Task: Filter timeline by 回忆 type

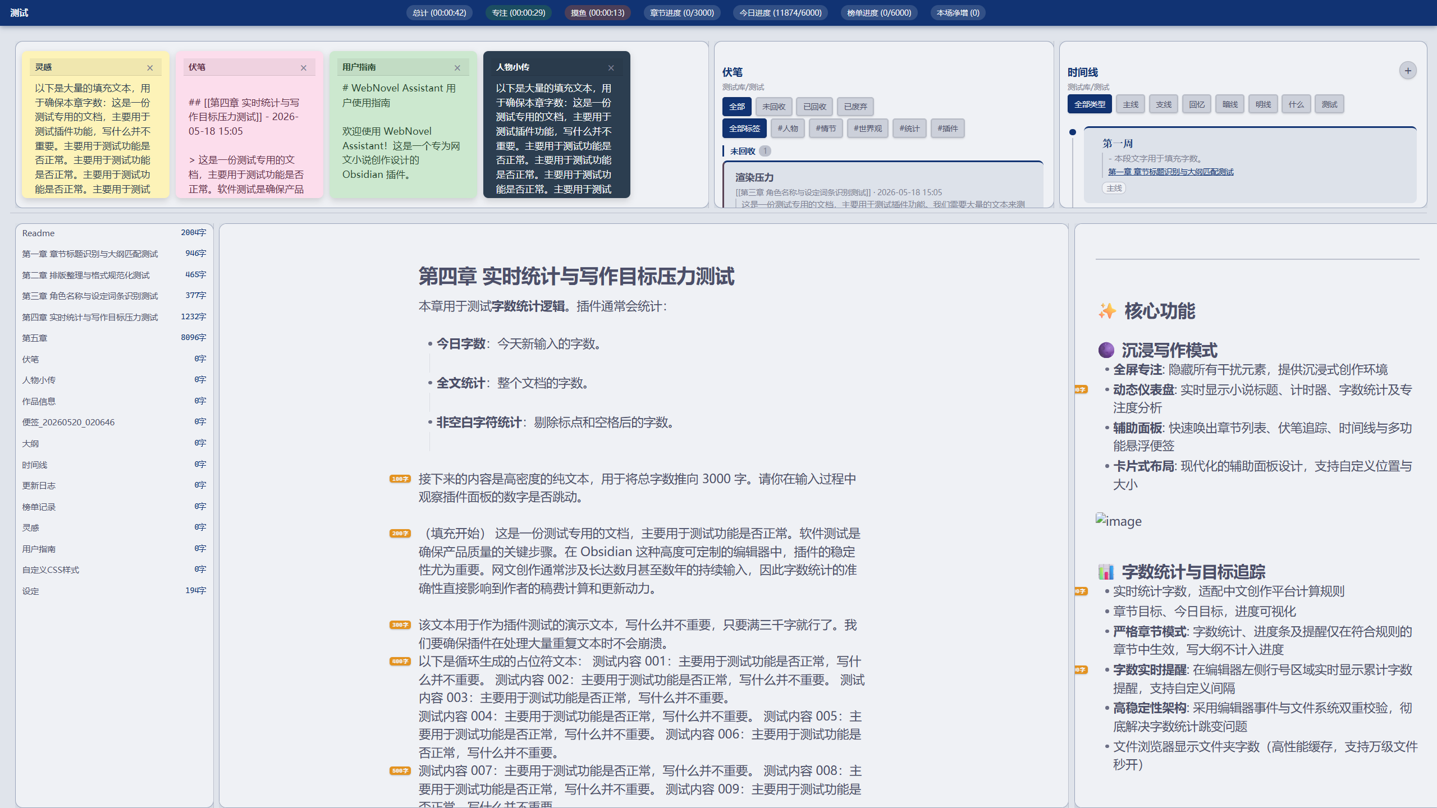Action: tap(1197, 104)
